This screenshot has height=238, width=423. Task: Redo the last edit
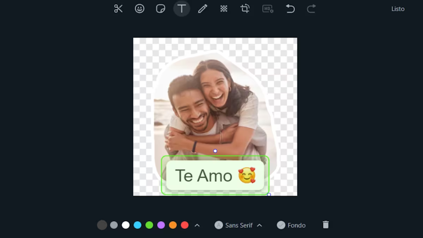311,8
